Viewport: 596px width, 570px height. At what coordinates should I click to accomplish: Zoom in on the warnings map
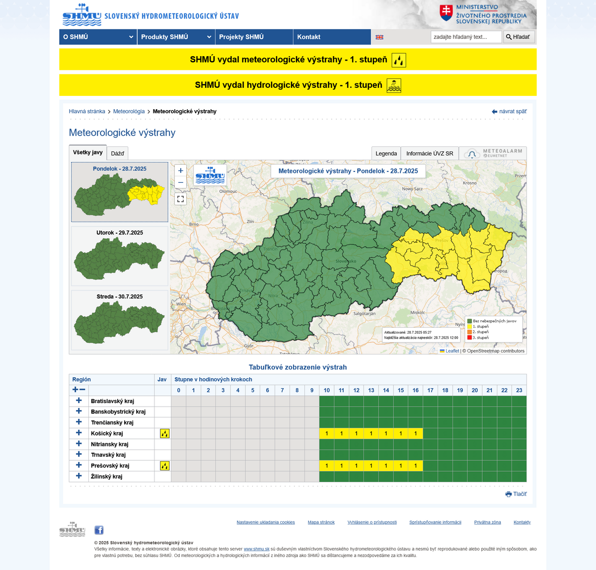click(x=181, y=170)
